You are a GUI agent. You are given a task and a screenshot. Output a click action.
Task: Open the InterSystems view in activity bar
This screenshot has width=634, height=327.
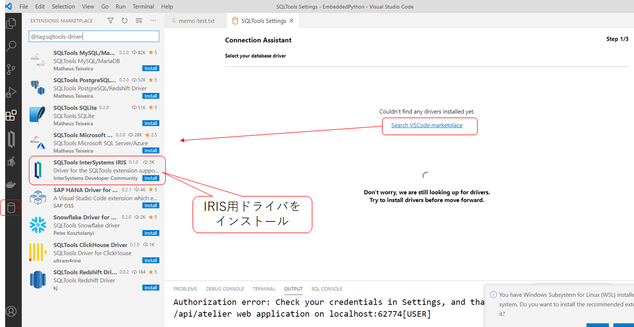[x=11, y=139]
